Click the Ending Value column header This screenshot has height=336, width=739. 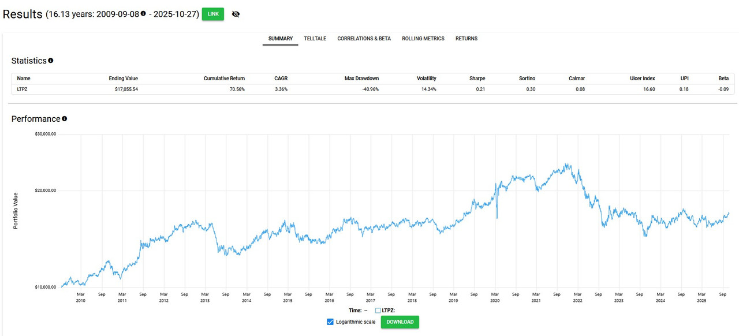[x=123, y=79]
